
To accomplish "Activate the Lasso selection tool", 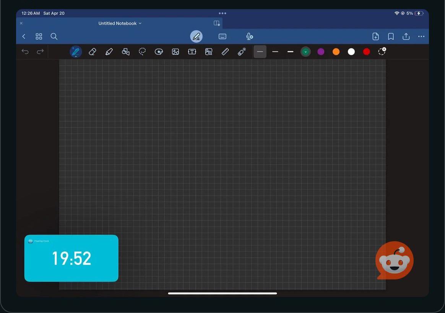I will [x=142, y=51].
